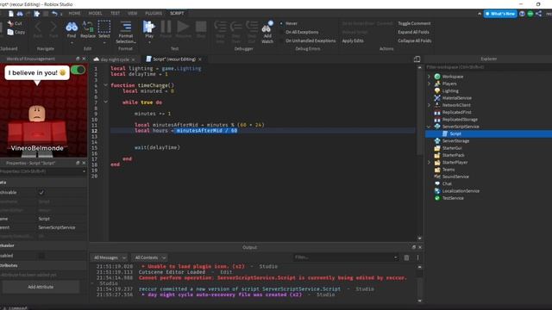Select ReplicatedStorage in Explorer
552x310 pixels.
click(460, 120)
